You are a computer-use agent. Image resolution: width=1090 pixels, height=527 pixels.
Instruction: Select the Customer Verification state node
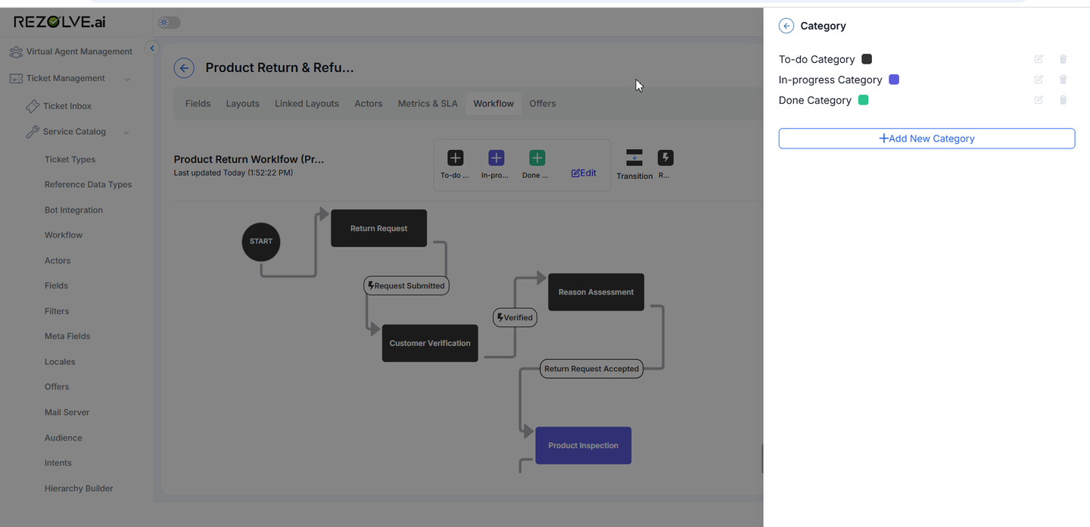click(430, 343)
